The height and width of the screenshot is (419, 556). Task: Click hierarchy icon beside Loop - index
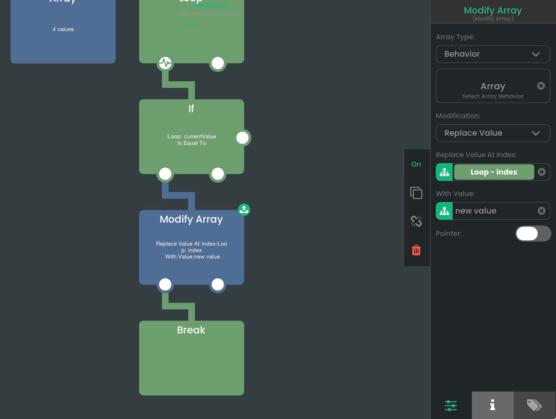444,172
